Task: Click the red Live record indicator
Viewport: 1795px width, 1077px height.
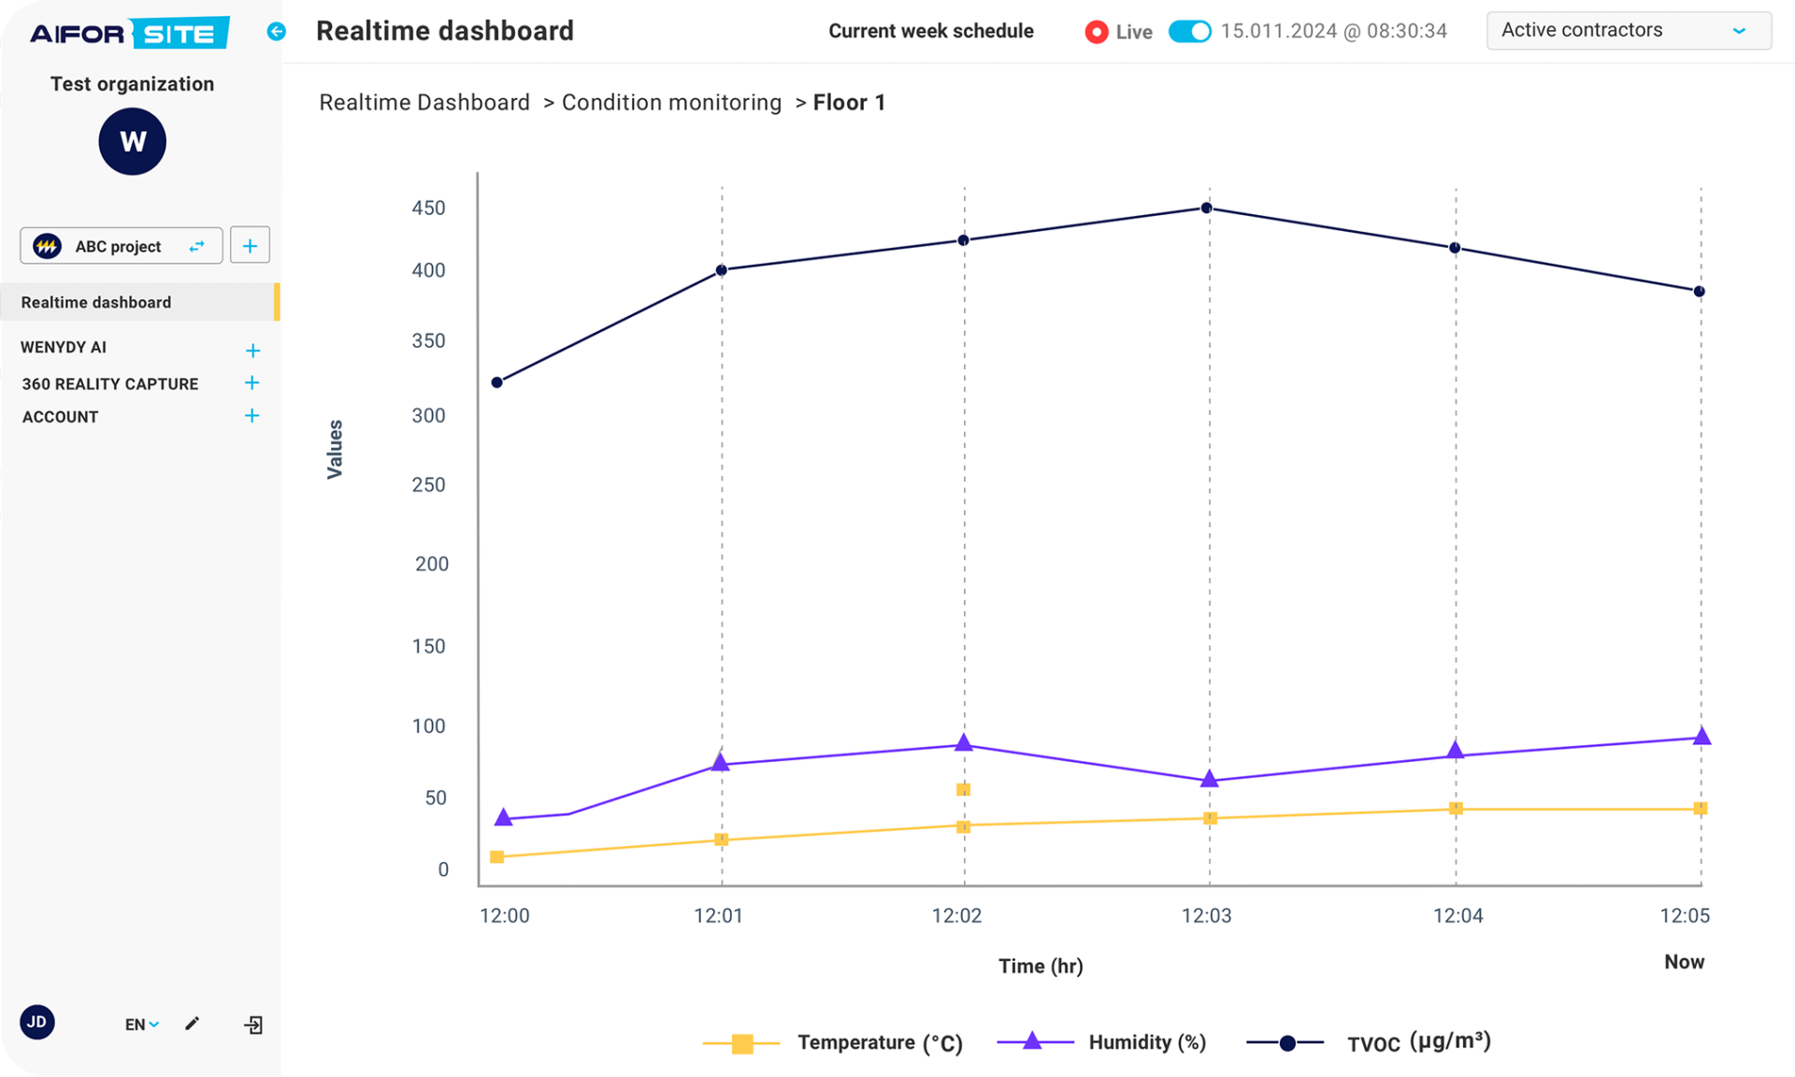Action: coord(1096,32)
